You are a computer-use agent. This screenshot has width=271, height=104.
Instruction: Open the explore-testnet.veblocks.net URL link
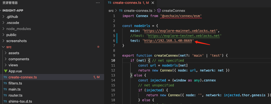(184, 36)
